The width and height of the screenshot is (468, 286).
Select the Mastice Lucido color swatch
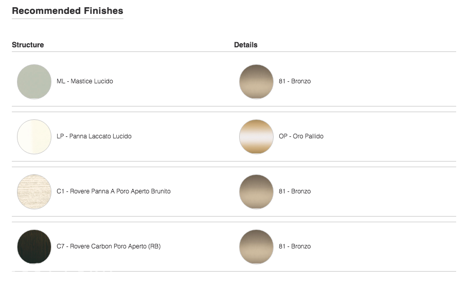(34, 81)
